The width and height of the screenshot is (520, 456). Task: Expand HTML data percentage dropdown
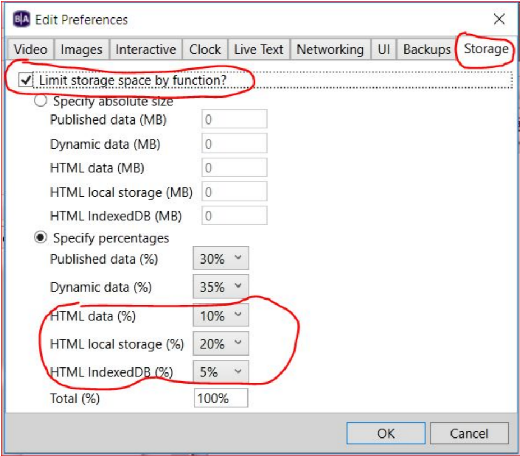pos(220,316)
